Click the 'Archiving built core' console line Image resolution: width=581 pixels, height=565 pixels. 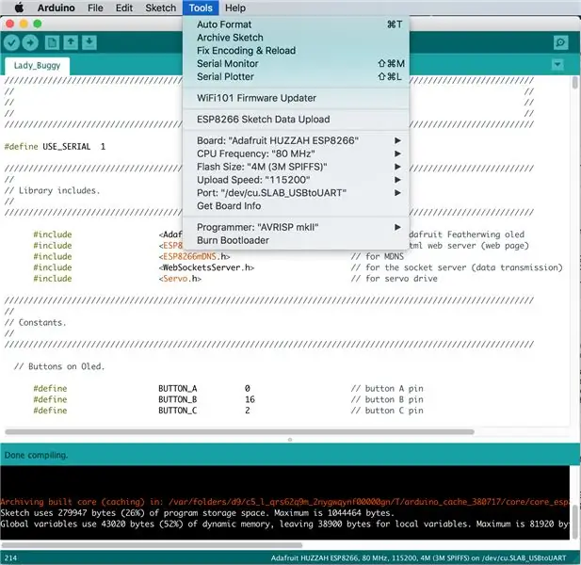284,502
